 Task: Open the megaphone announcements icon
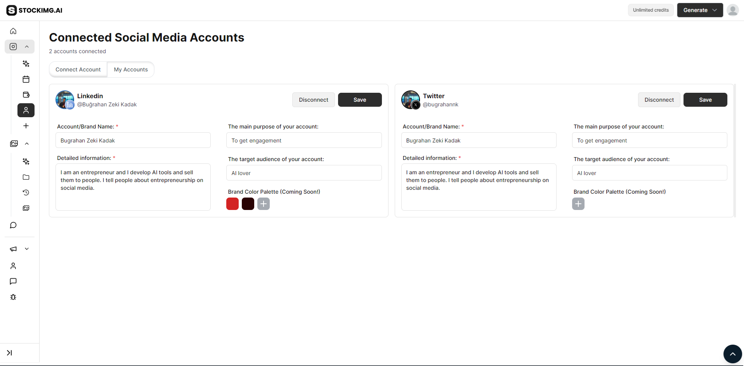pos(13,249)
